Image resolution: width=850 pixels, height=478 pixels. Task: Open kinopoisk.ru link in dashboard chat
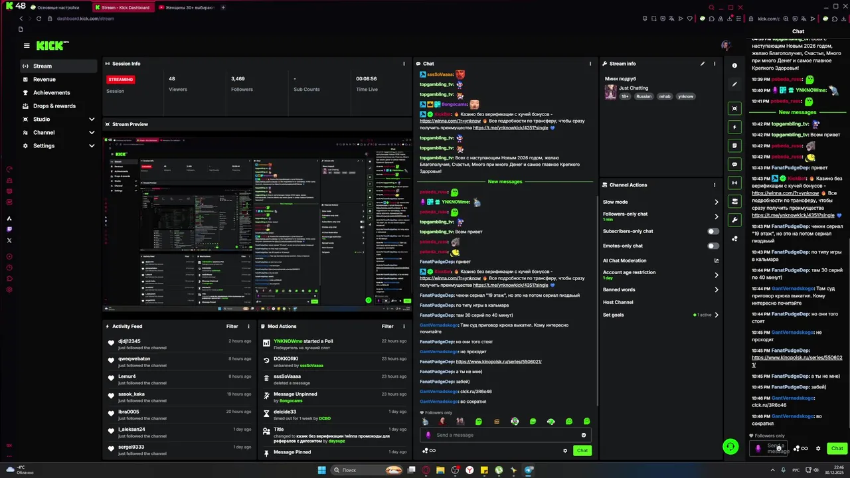click(499, 362)
